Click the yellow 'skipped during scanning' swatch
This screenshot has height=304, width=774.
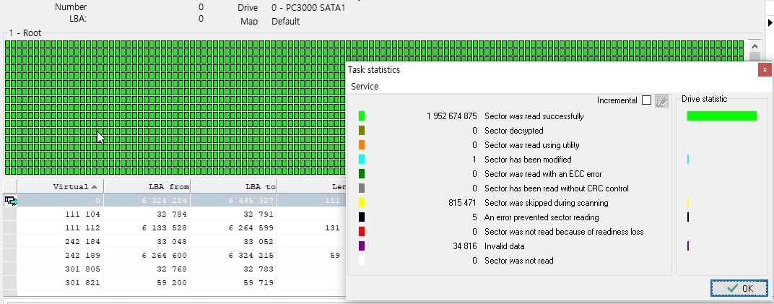pyautogui.click(x=361, y=203)
